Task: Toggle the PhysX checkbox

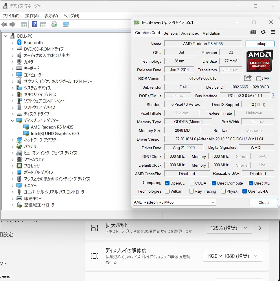Action: (x=223, y=191)
